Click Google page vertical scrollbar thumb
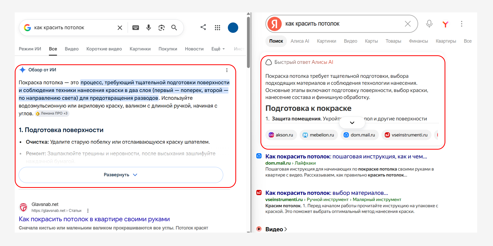 coord(249,42)
